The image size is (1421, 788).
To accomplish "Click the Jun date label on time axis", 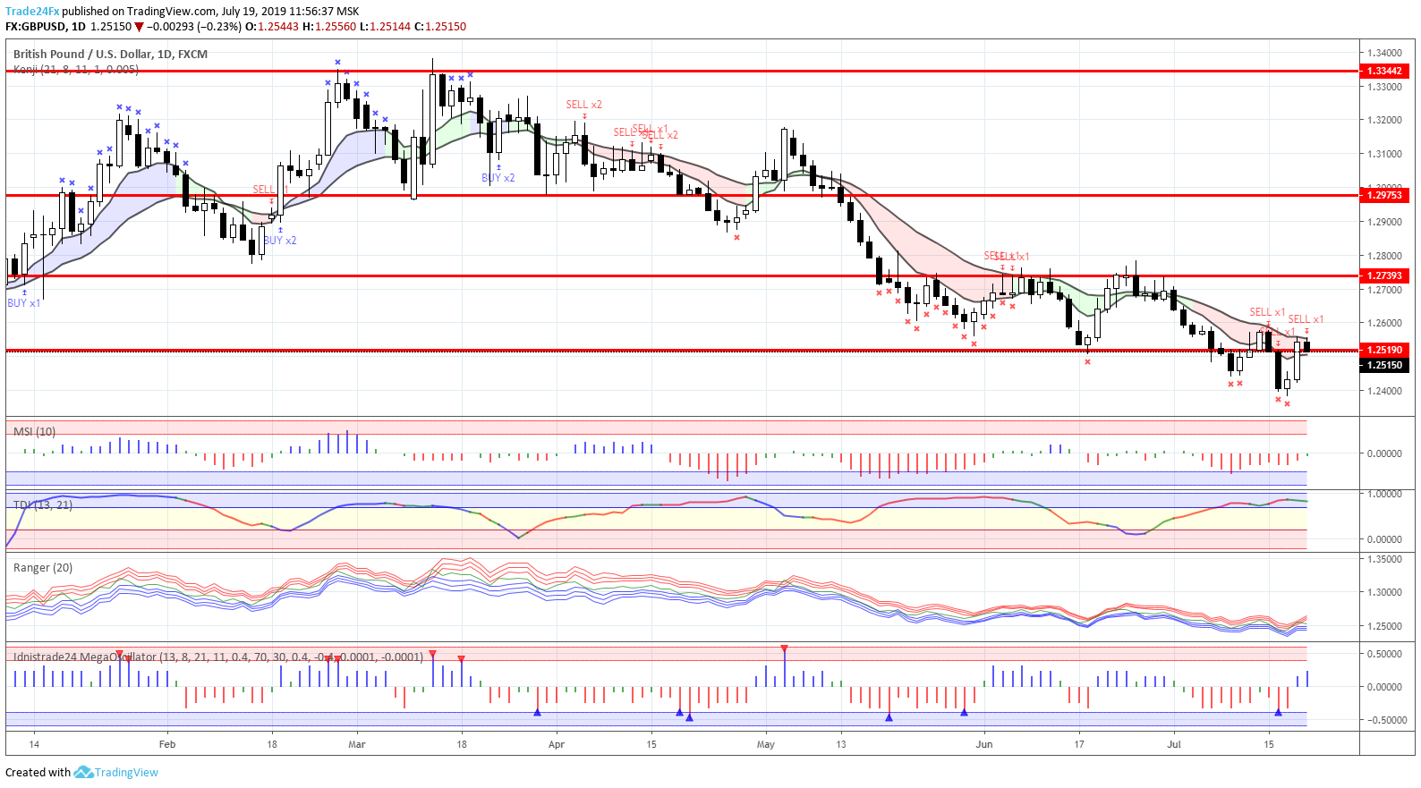I will (x=984, y=744).
